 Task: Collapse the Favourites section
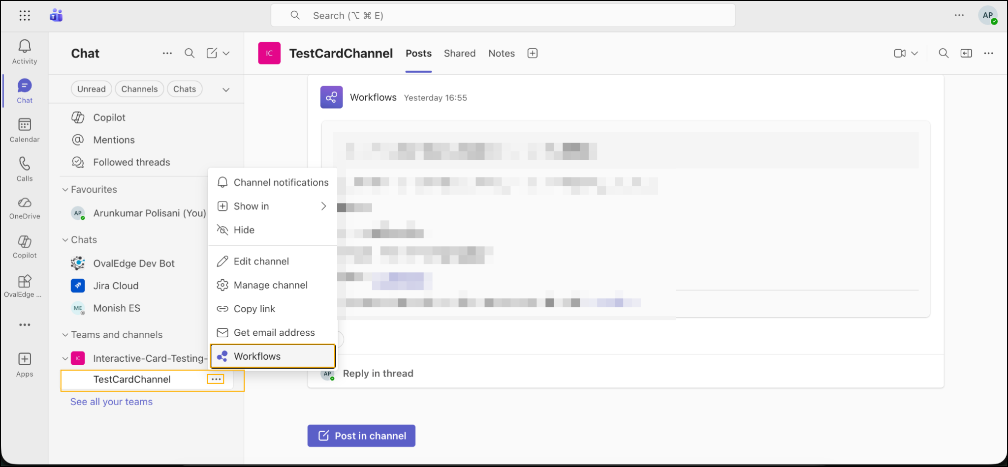click(65, 190)
